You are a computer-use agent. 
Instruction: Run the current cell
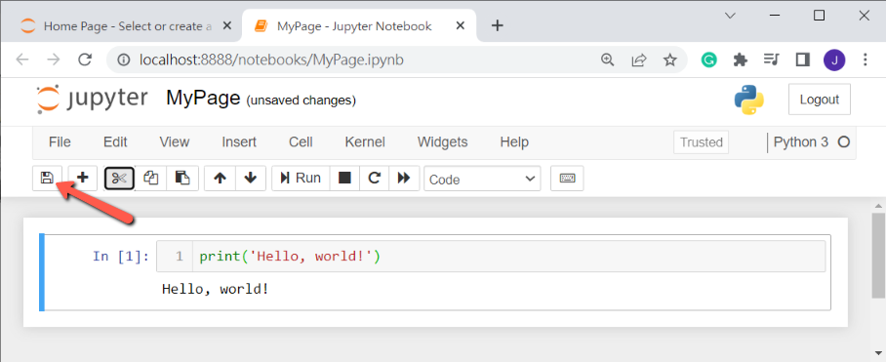pos(301,179)
